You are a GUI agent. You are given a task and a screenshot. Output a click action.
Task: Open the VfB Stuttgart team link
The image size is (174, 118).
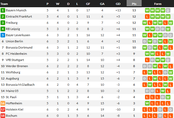coord(15,60)
